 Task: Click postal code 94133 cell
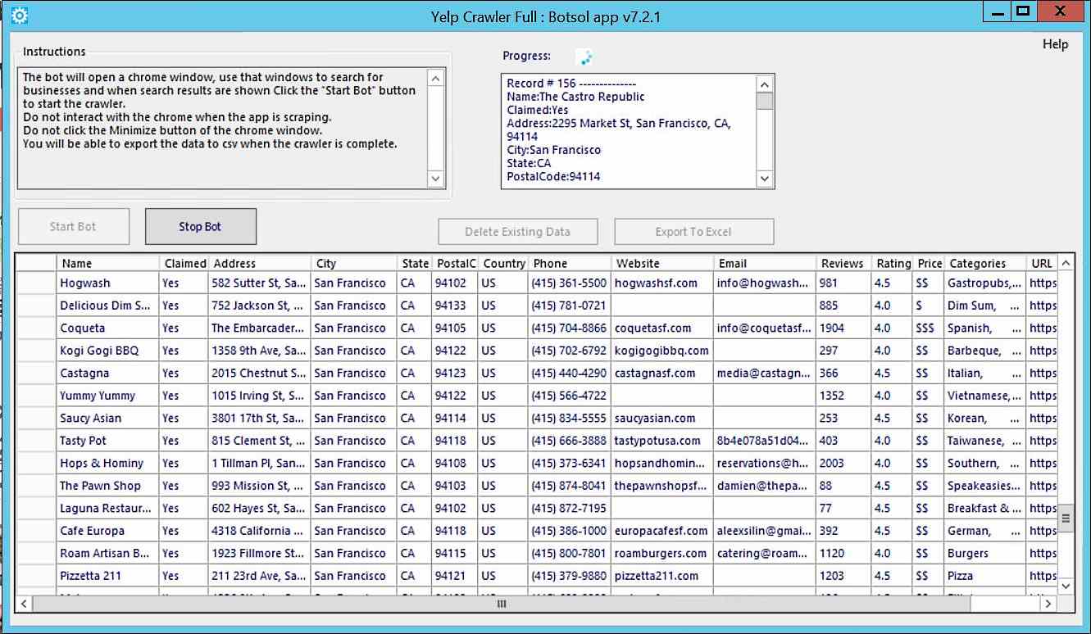[x=455, y=306]
